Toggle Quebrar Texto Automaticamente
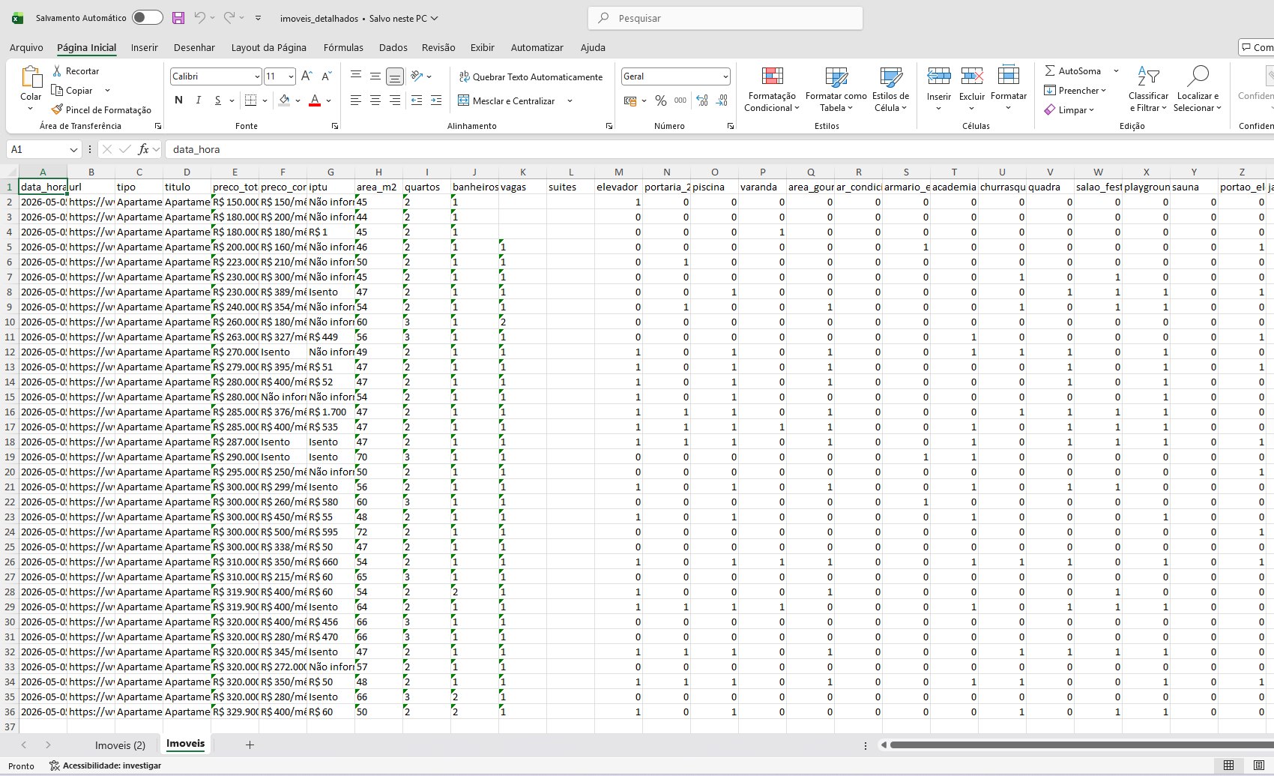Screen dimensions: 1274x776 [530, 76]
